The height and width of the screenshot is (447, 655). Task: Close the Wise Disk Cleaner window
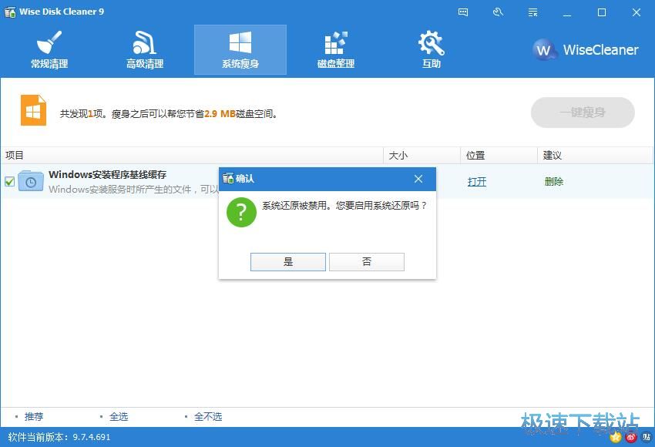point(637,12)
